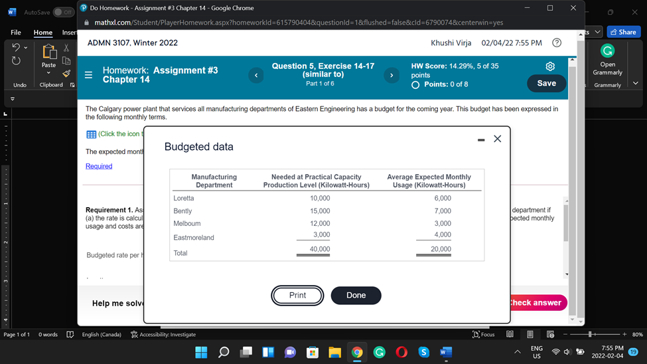The image size is (647, 364).
Task: Go to the next question arrow
Action: click(x=392, y=75)
